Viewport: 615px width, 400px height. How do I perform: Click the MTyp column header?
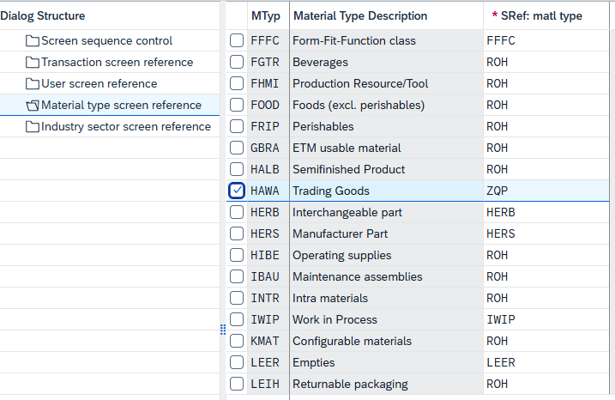pos(264,16)
